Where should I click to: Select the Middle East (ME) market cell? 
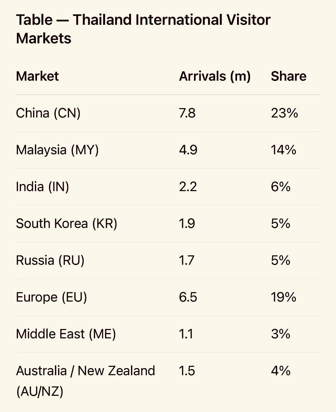[x=66, y=334]
